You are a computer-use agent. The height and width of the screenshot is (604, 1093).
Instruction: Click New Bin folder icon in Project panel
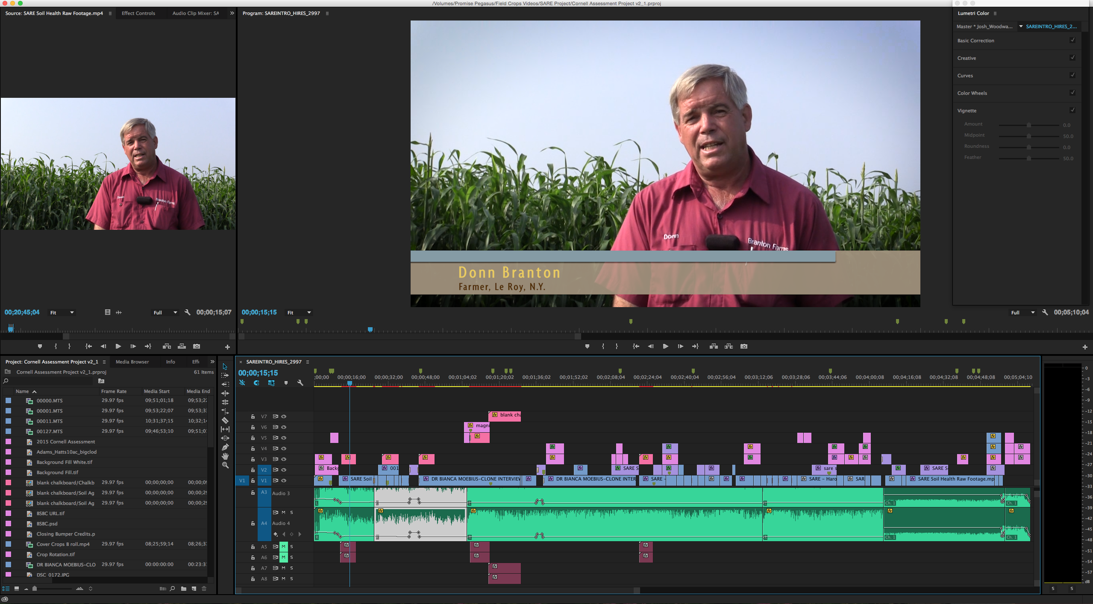tap(183, 589)
